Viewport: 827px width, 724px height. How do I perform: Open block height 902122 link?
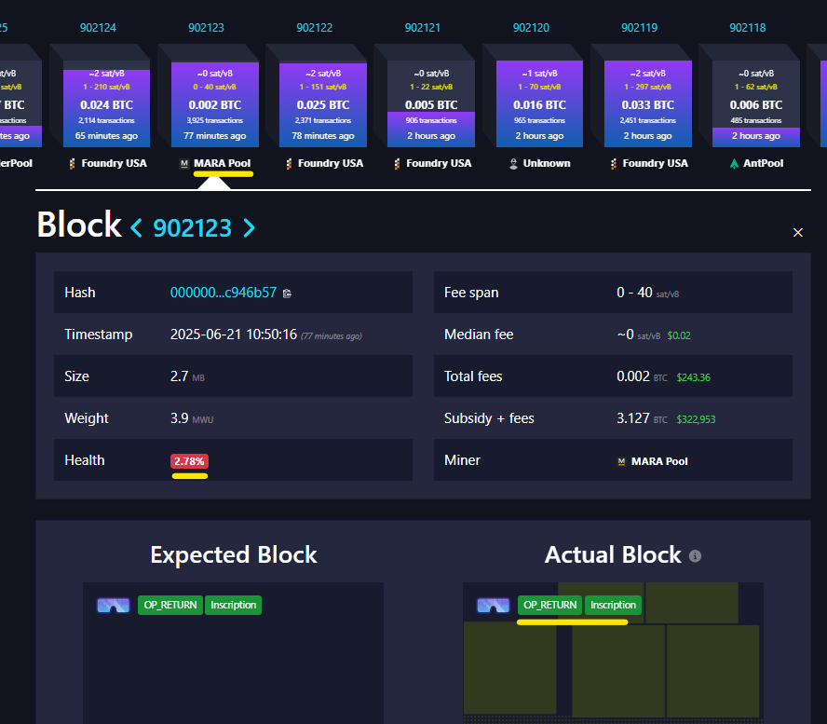315,27
